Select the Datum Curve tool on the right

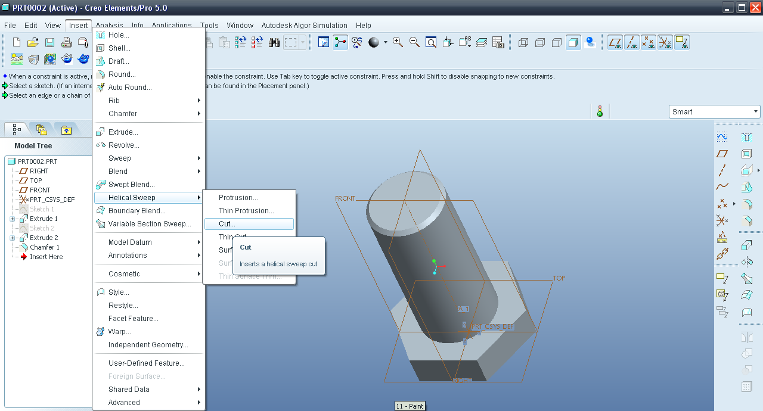pos(722,186)
